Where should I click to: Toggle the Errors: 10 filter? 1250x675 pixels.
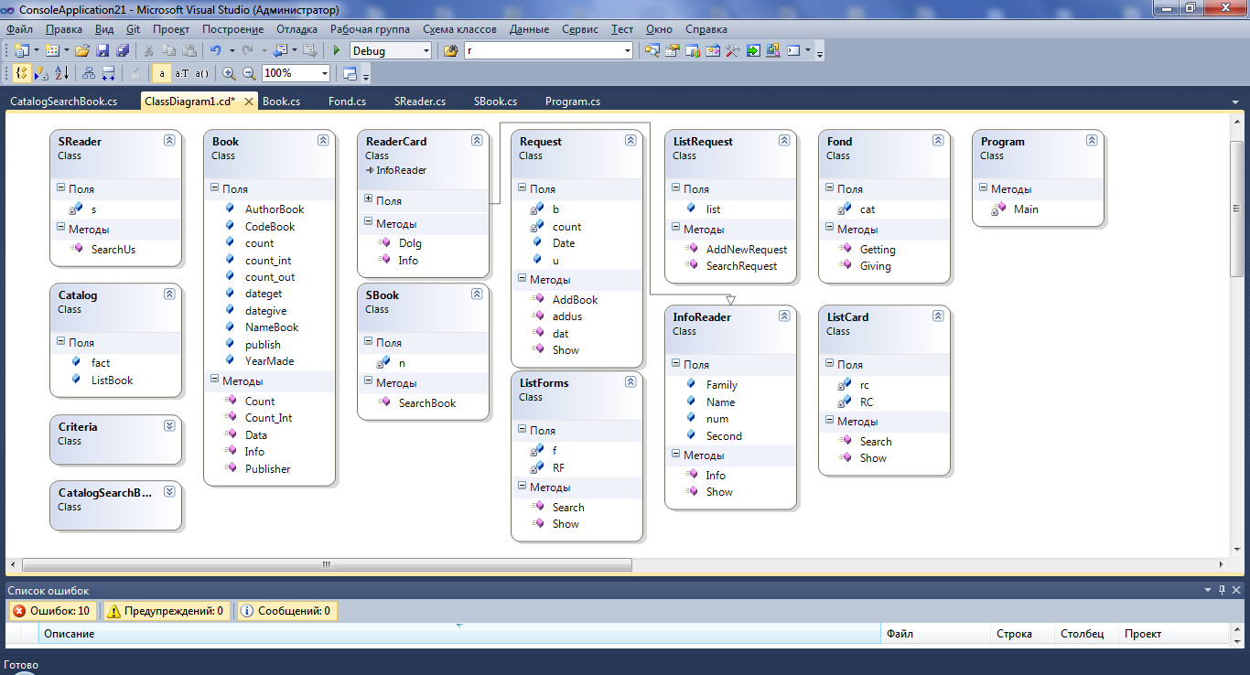tap(51, 611)
